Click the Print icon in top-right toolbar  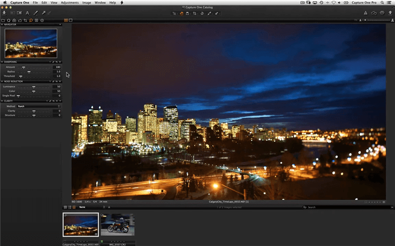[382, 13]
